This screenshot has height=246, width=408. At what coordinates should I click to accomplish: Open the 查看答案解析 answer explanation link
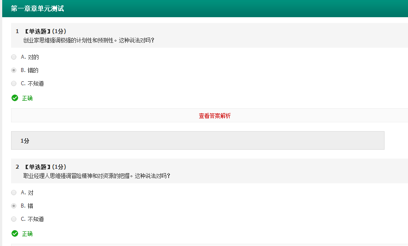215,116
